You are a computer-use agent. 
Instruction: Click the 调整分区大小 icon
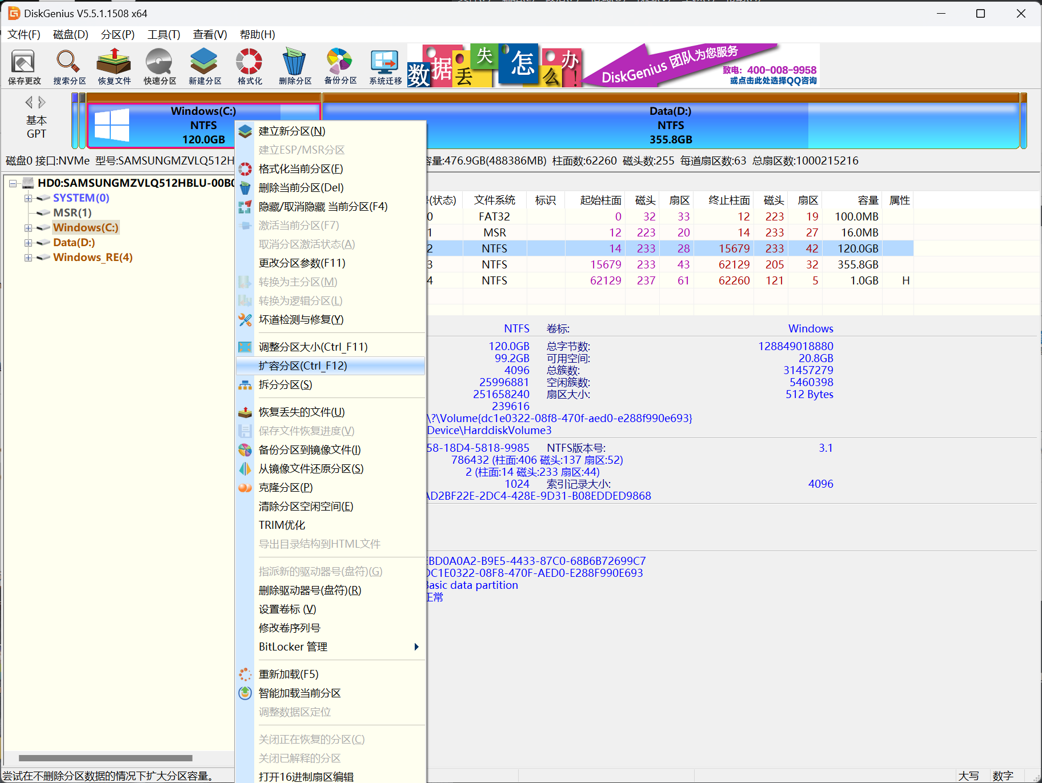245,347
